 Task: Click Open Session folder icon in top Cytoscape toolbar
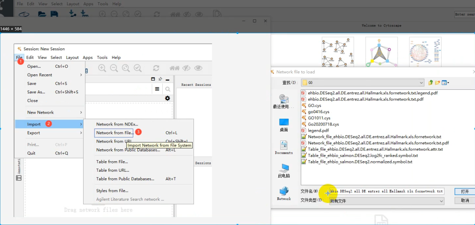tap(42, 14)
